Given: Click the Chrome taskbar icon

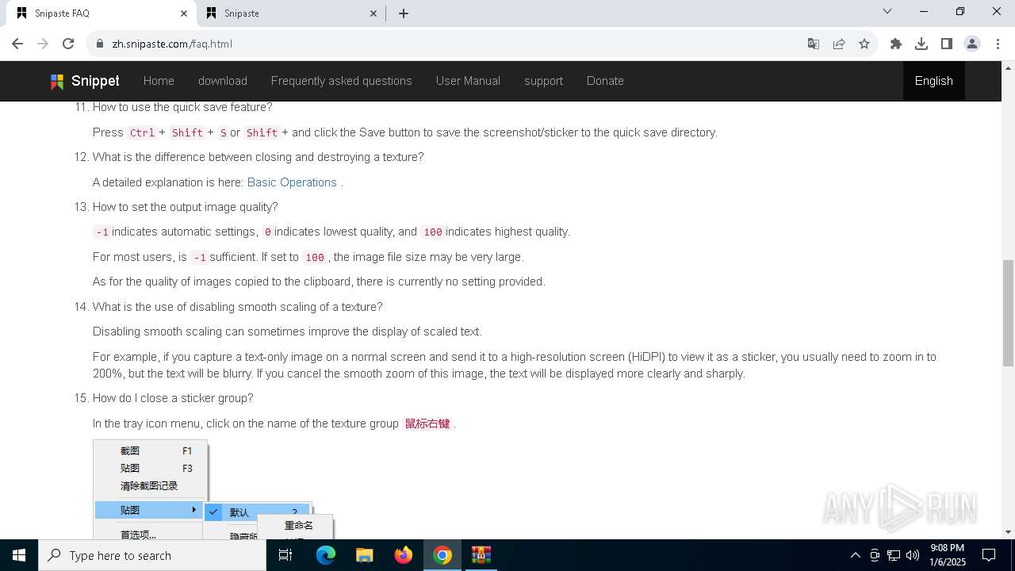Looking at the screenshot, I should point(442,555).
